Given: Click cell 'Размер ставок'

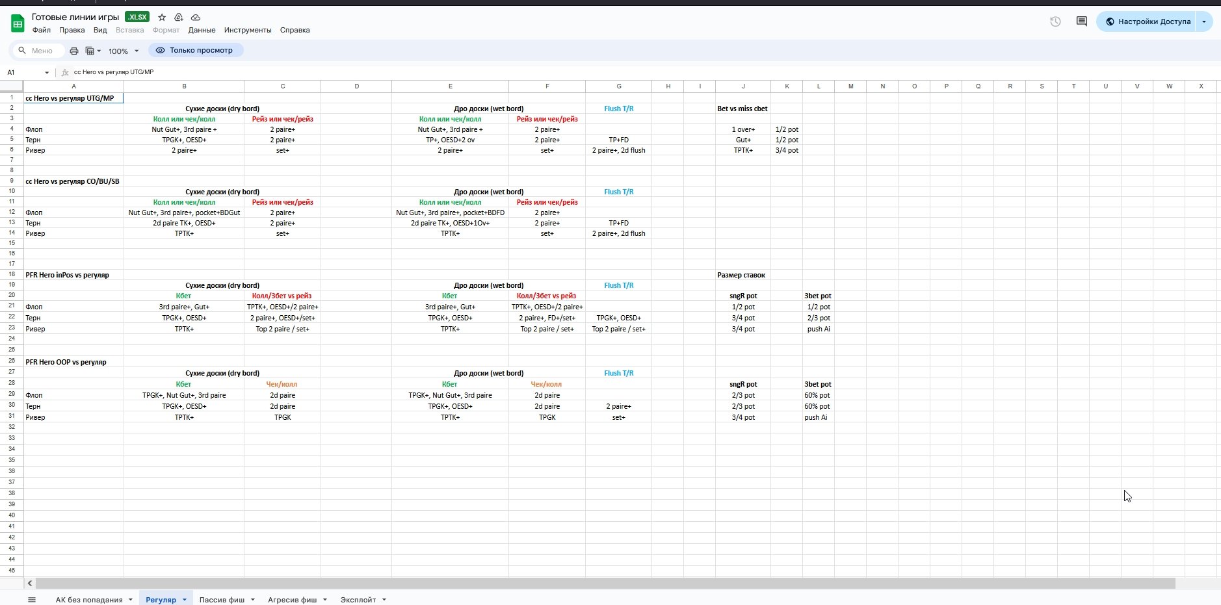Looking at the screenshot, I should click(743, 275).
